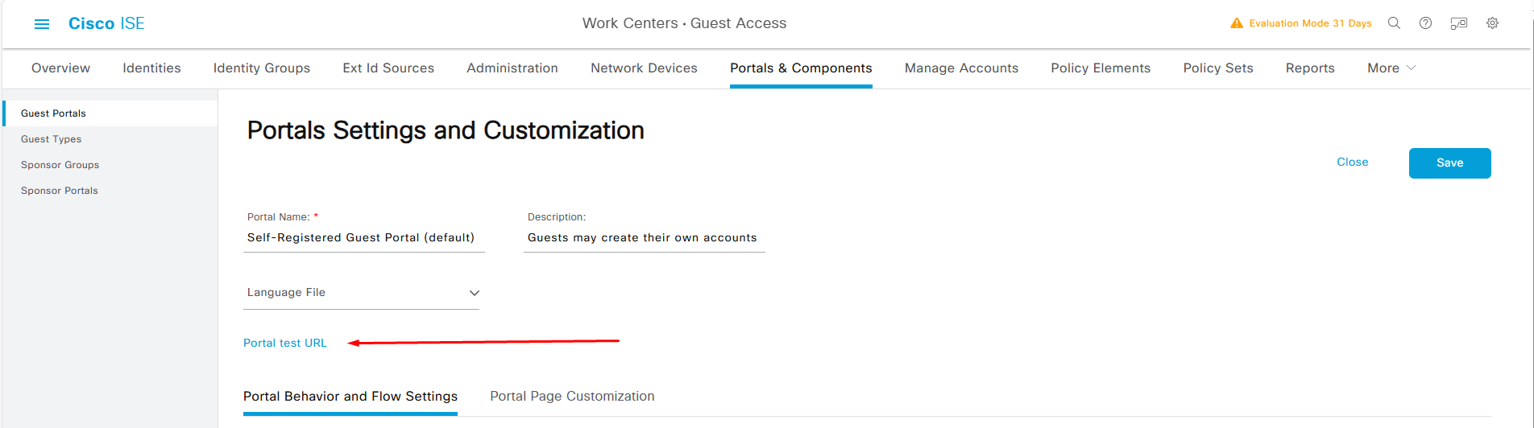Edit the Description text field
The height and width of the screenshot is (428, 1534).
[x=644, y=238]
